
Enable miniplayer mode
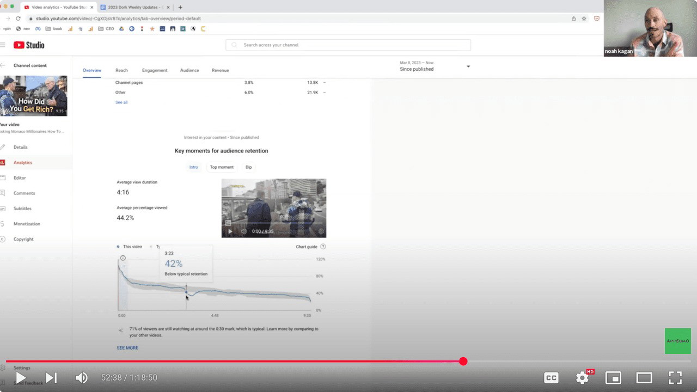(613, 377)
